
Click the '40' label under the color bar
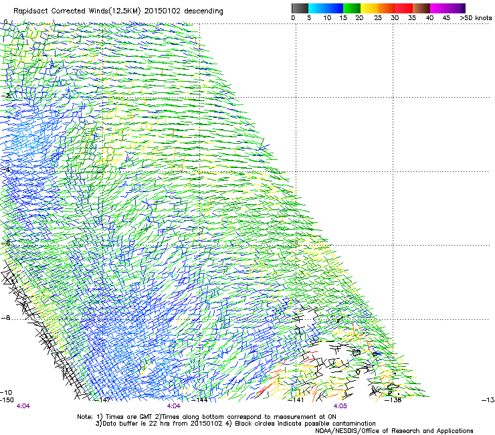pyautogui.click(x=429, y=18)
